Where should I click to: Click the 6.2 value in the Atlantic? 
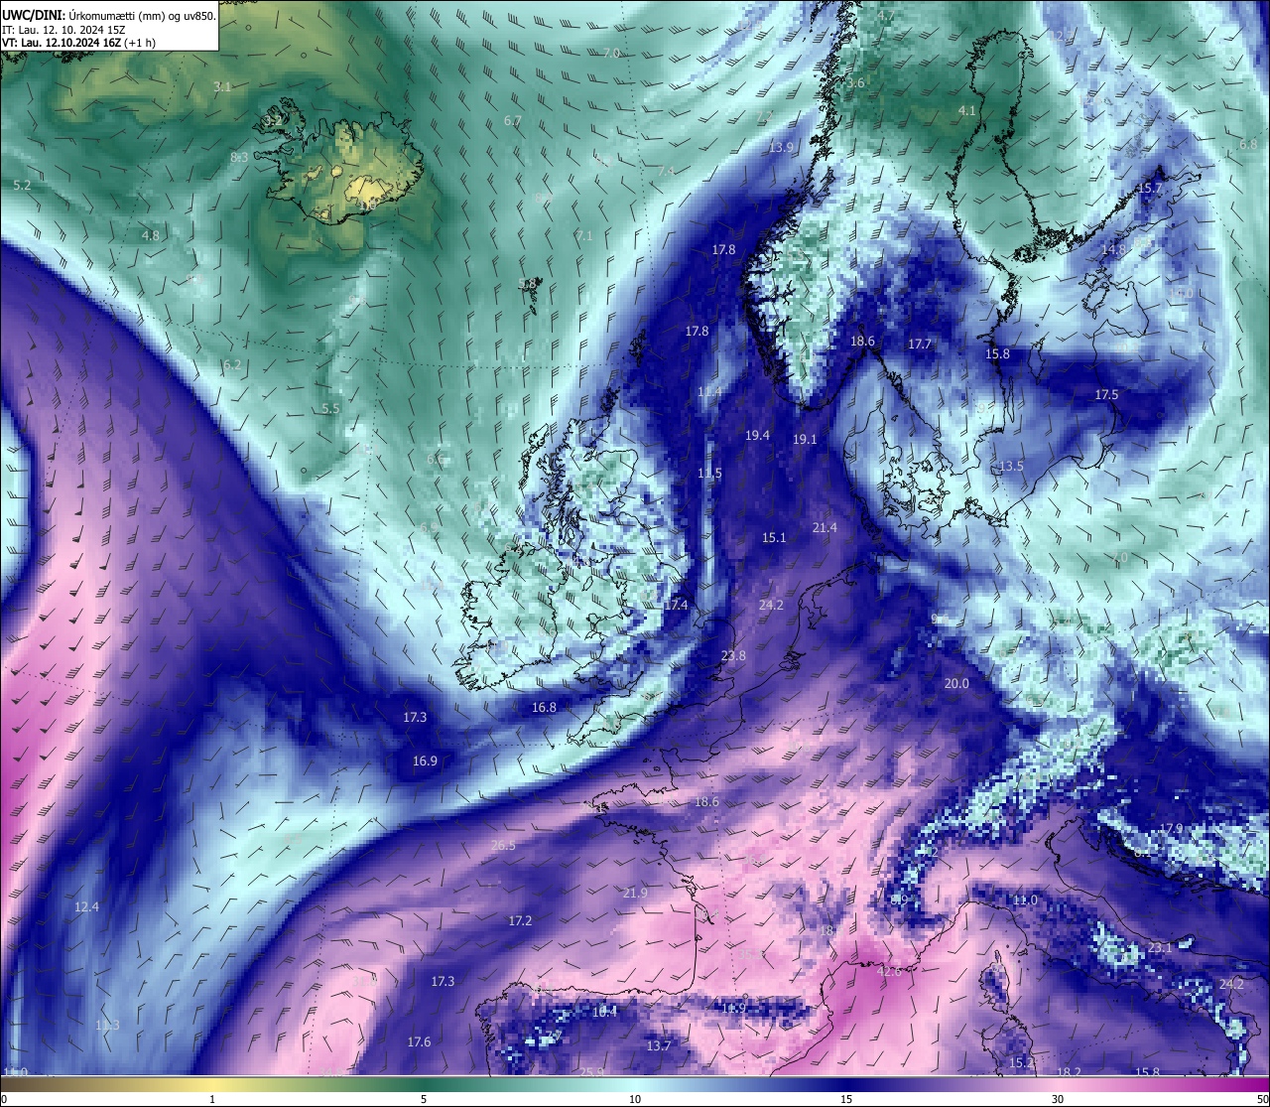(x=232, y=365)
